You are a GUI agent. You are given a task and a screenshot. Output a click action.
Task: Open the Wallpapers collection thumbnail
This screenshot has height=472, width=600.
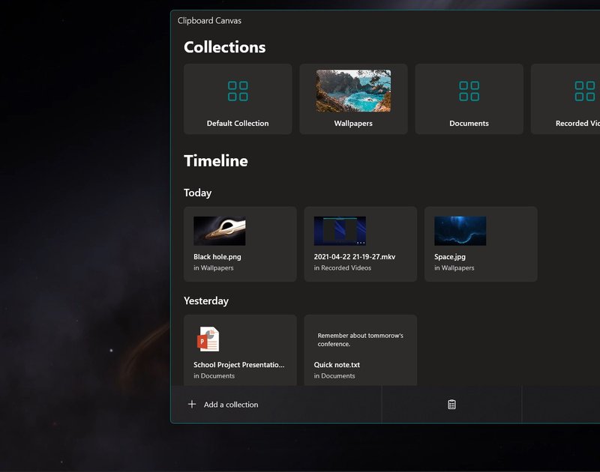(353, 91)
